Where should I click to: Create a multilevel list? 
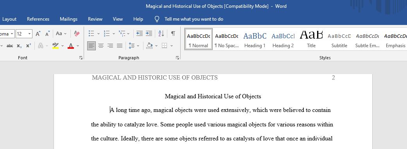coord(122,34)
